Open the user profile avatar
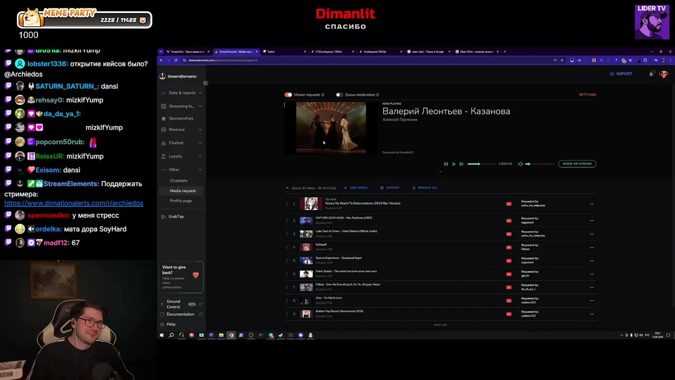The image size is (675, 380). pyautogui.click(x=663, y=74)
